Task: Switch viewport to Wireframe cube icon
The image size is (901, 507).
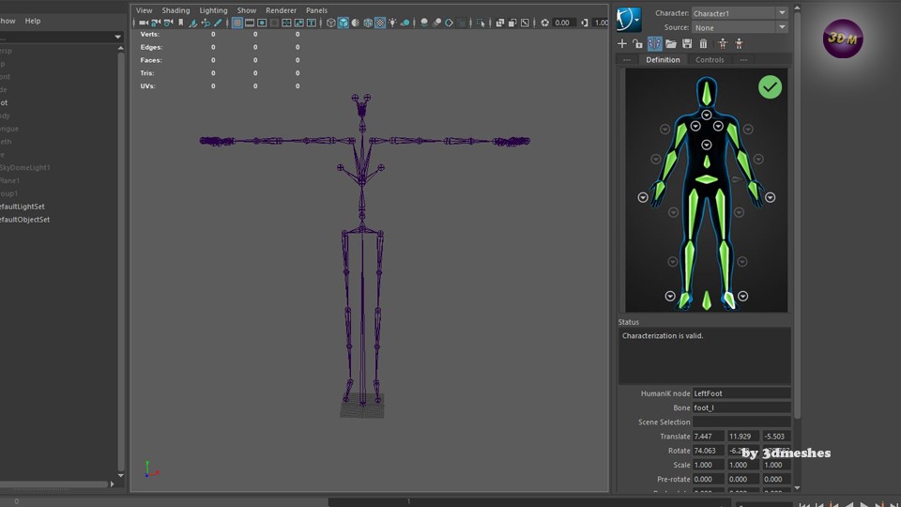Action: (x=331, y=23)
